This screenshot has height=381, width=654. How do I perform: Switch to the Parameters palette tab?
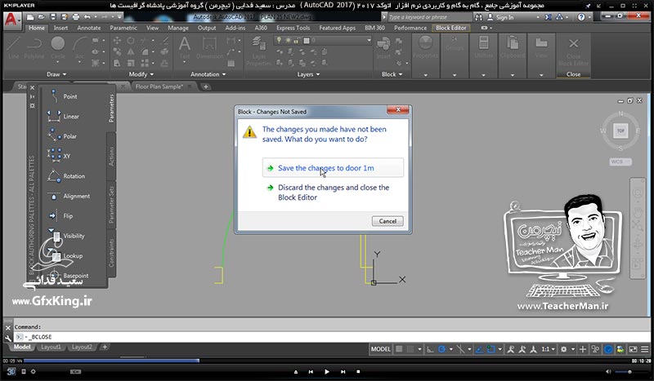111,109
